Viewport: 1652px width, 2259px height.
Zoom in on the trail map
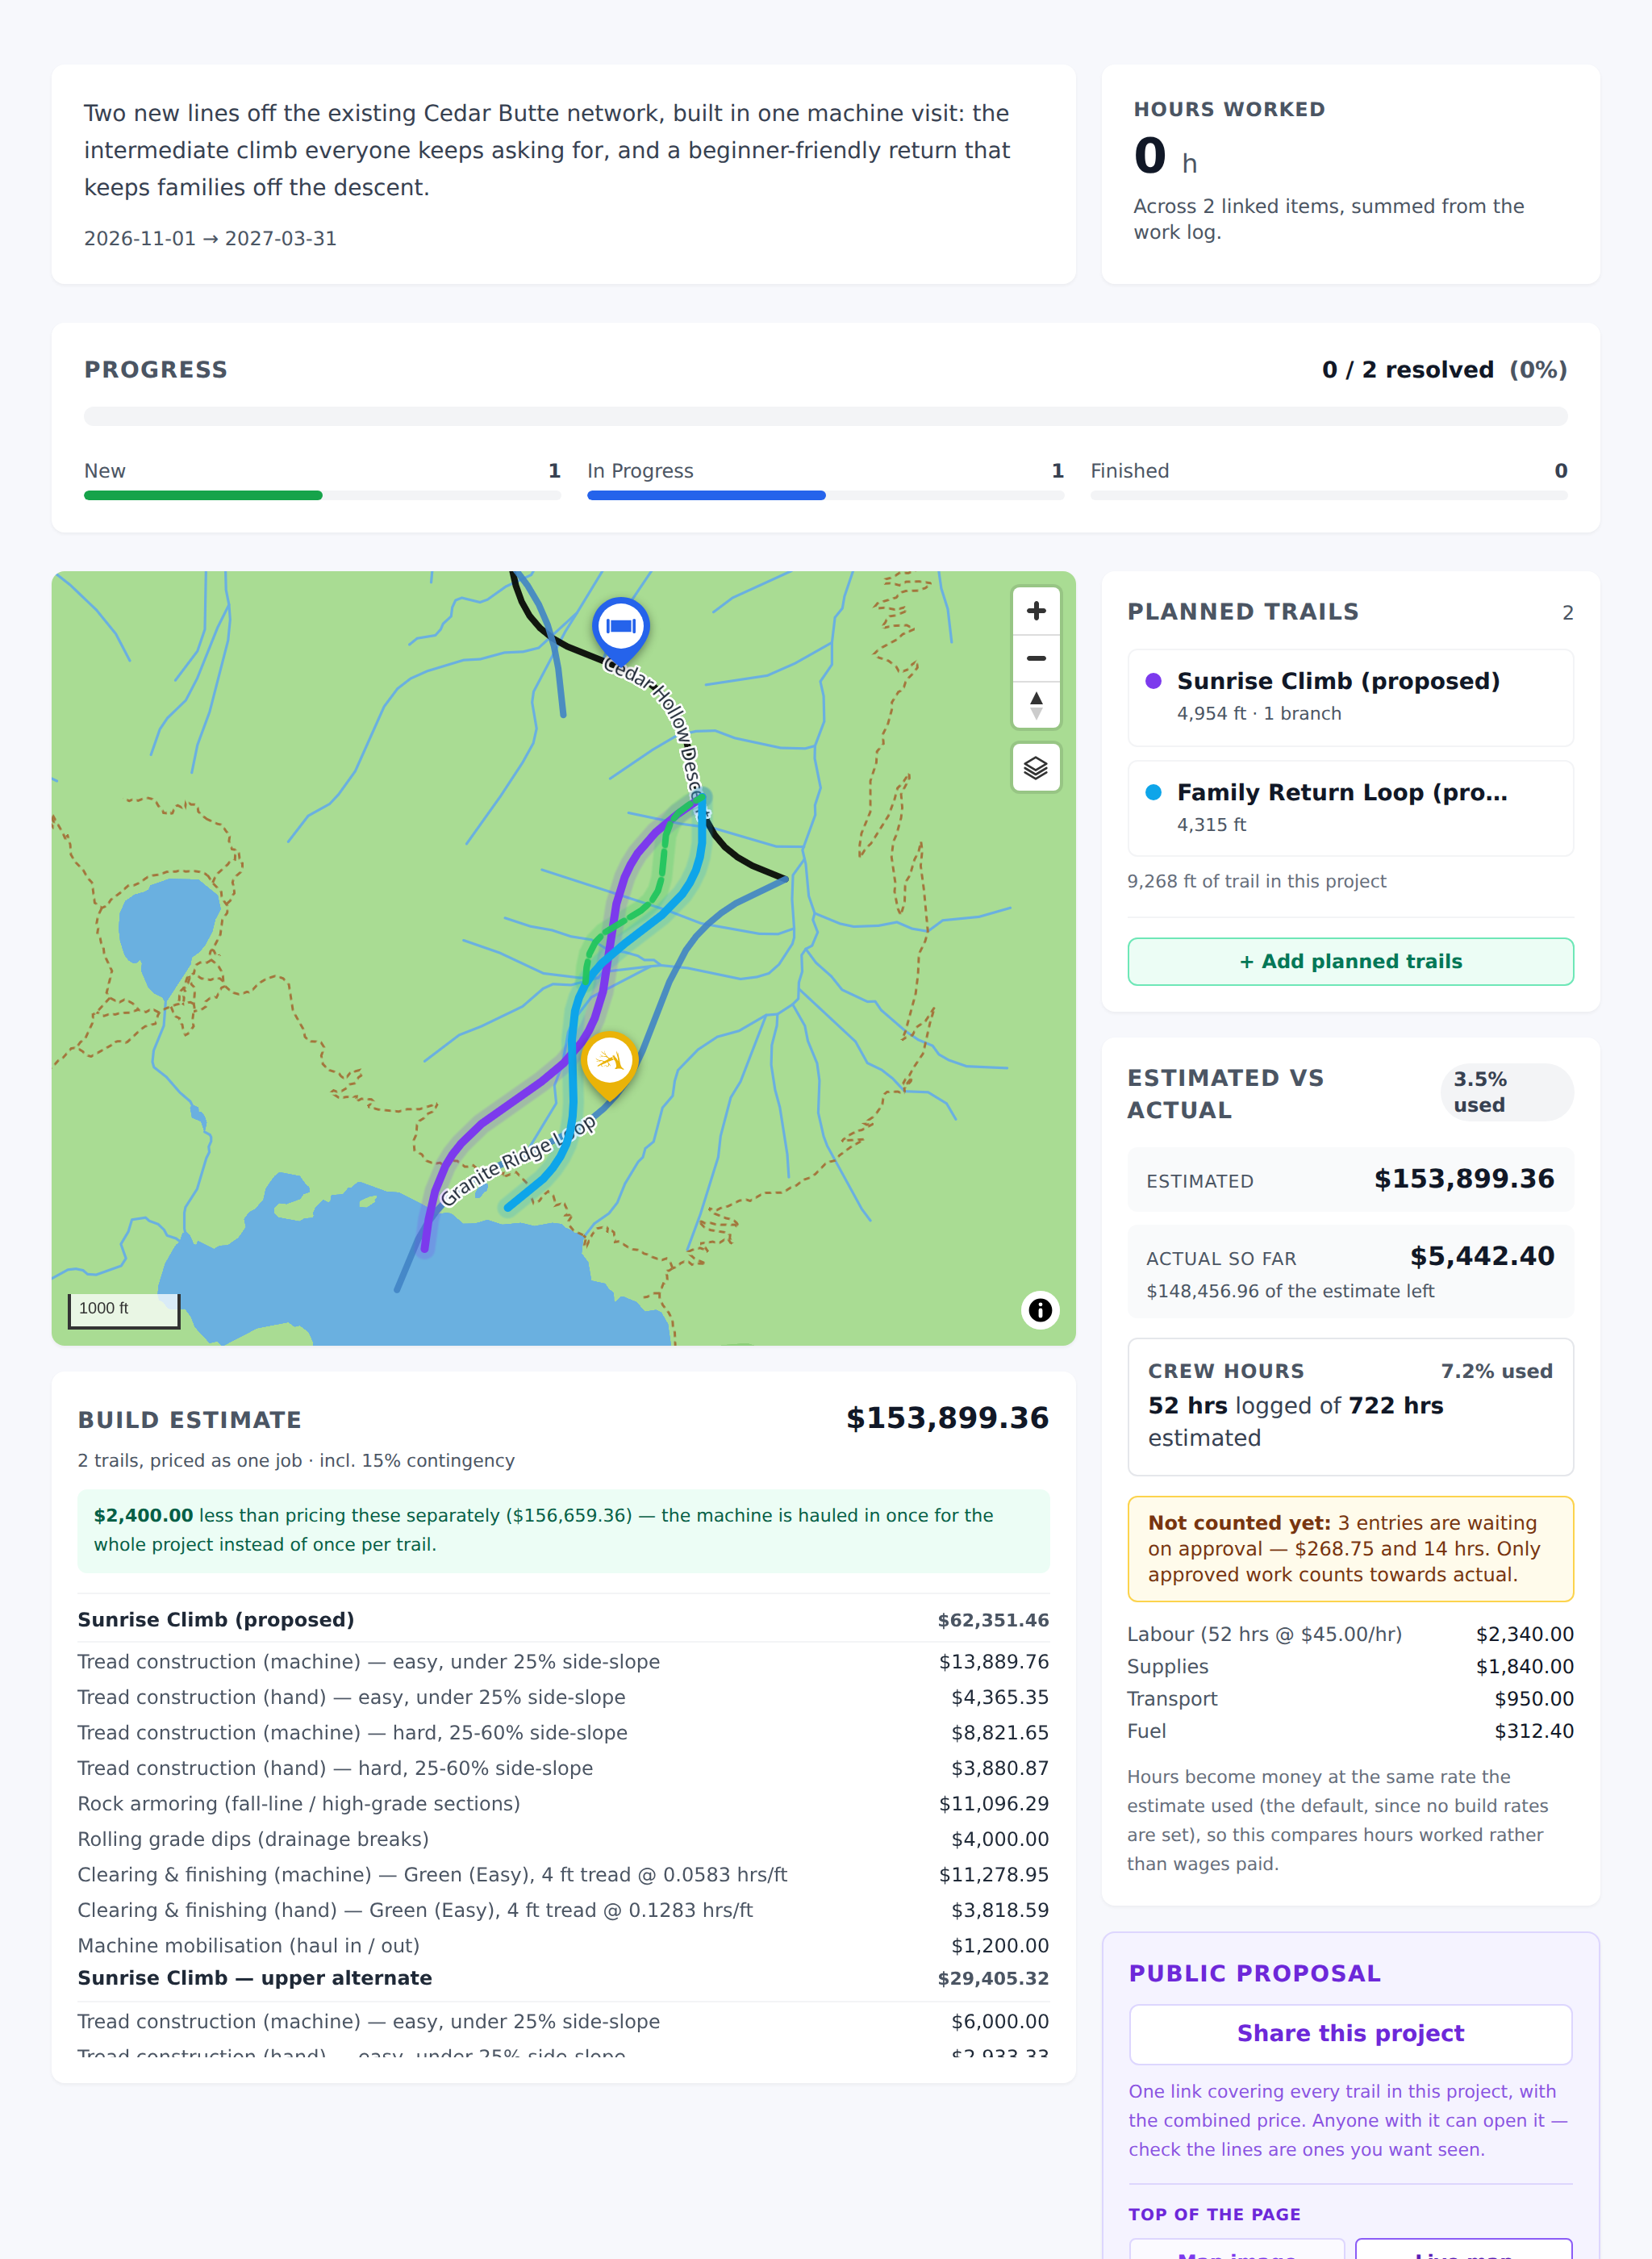point(1036,611)
